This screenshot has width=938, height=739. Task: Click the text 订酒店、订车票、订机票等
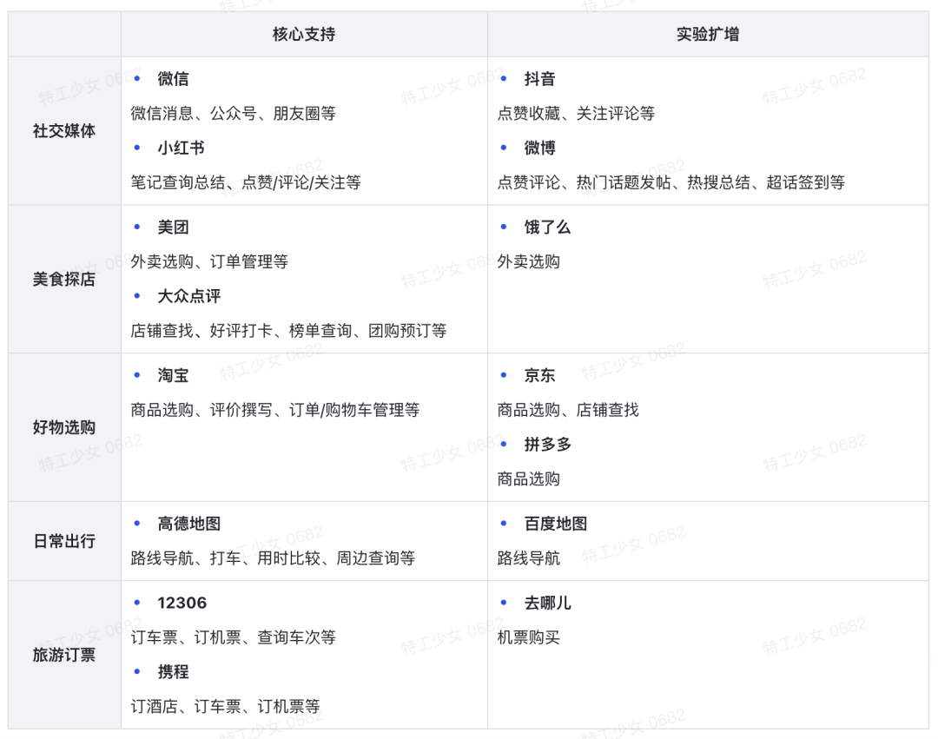[x=226, y=707]
